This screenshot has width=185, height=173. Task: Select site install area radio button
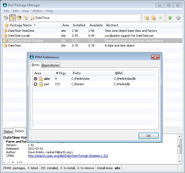pyautogui.click(x=36, y=79)
